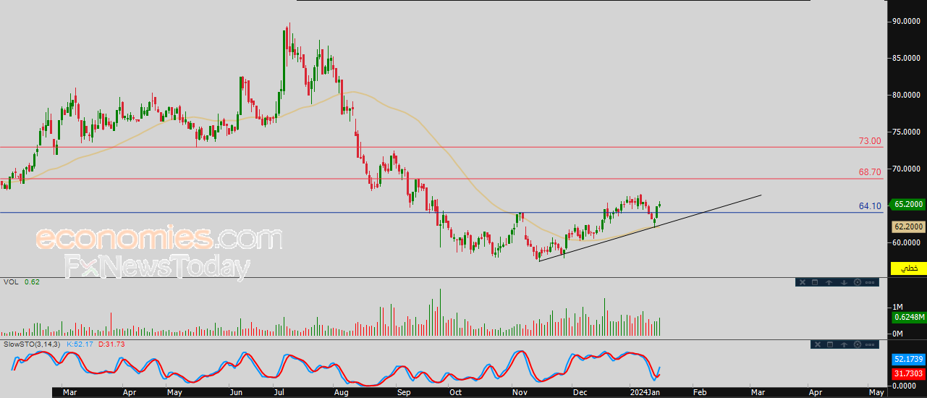Click the Jul label on time axis
The height and width of the screenshot is (398, 927).
[x=281, y=392]
